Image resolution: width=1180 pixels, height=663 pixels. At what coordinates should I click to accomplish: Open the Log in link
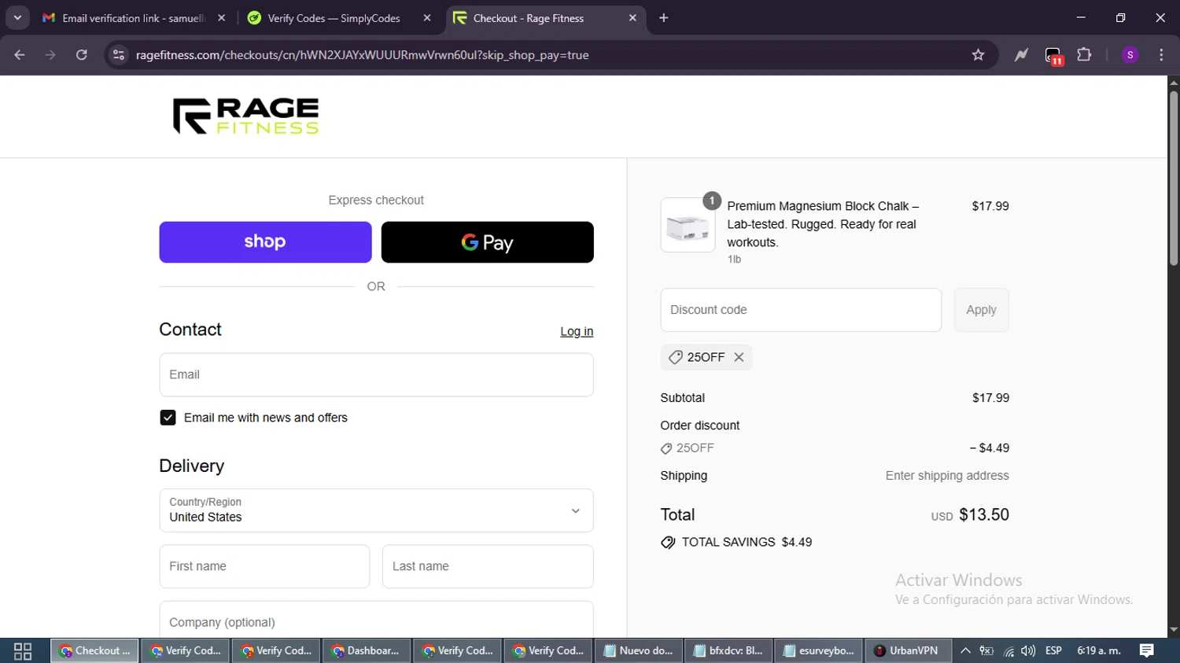click(577, 331)
